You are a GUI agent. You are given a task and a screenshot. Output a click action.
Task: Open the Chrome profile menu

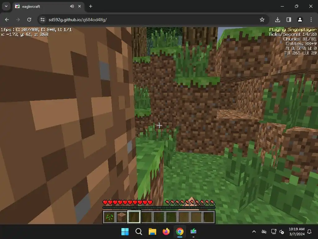point(300,20)
